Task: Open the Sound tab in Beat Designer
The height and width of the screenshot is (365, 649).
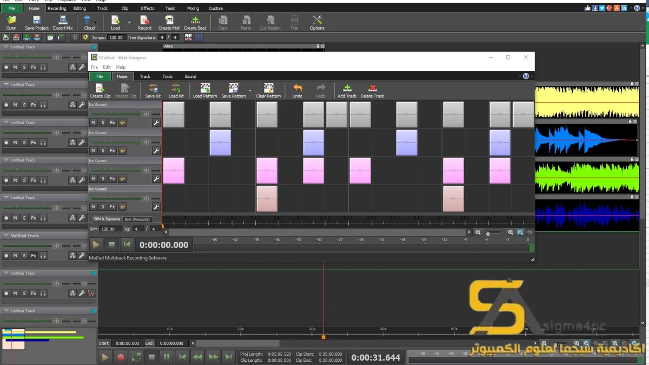Action: (190, 77)
